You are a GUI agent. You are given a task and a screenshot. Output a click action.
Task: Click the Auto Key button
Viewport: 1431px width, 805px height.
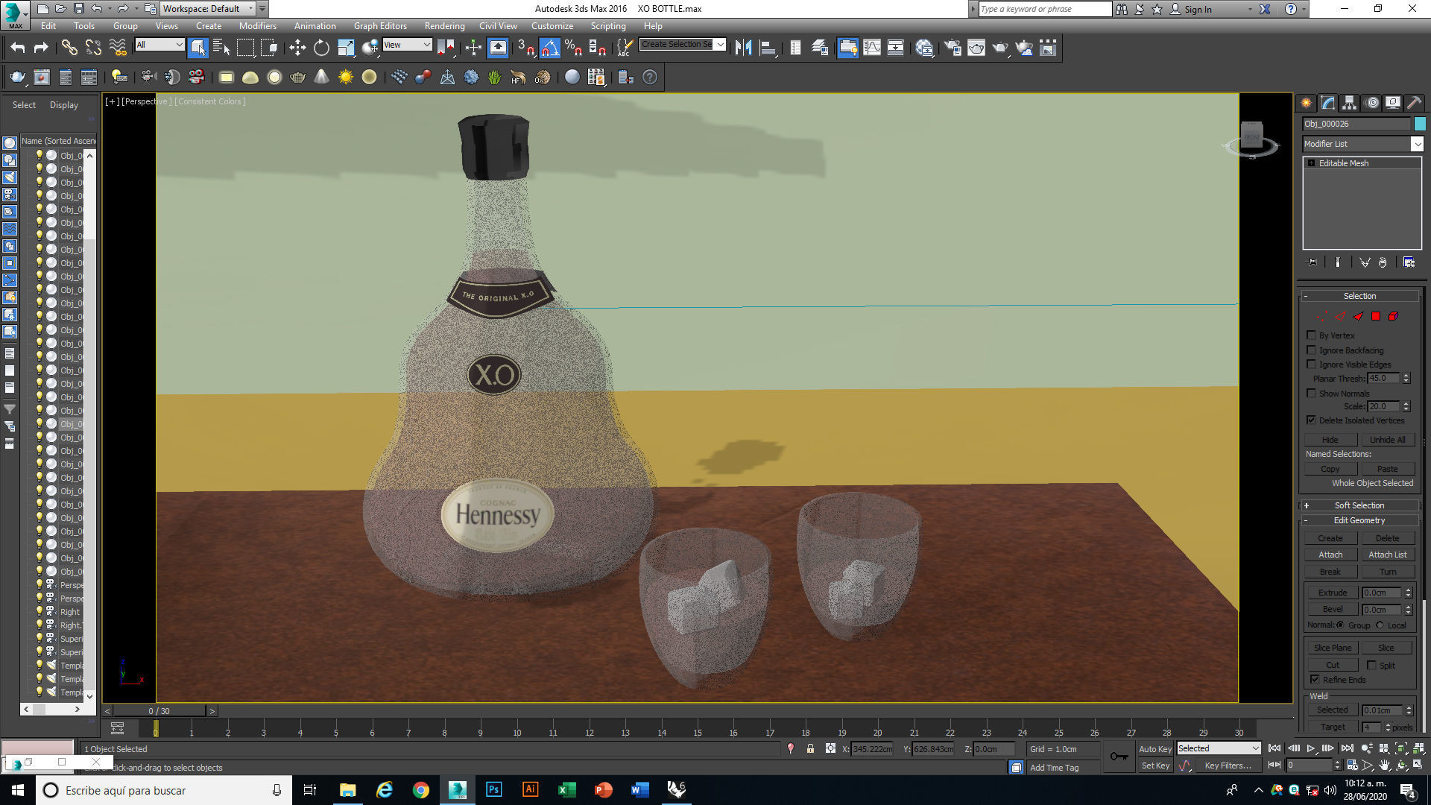coord(1155,749)
